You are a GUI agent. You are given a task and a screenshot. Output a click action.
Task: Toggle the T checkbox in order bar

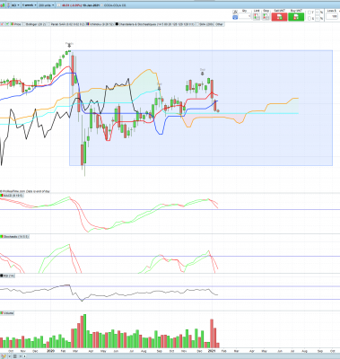(x=309, y=13)
